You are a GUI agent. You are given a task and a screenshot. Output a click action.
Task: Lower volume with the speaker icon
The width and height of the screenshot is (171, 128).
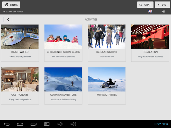pyautogui.click(x=60, y=124)
